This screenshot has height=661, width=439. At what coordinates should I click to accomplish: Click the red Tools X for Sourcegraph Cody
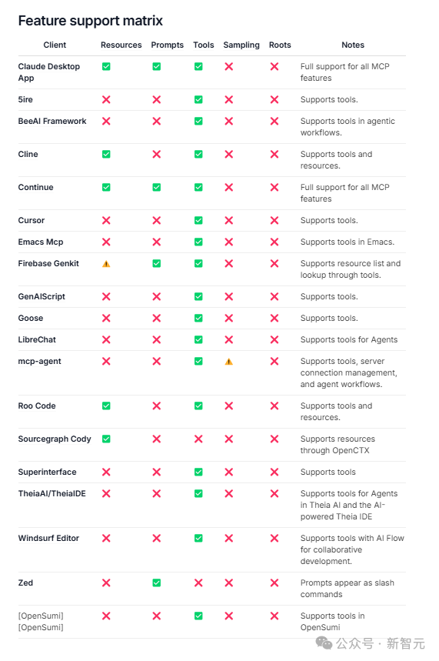click(x=198, y=439)
